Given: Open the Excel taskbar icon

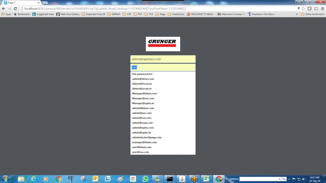Looking at the screenshot, I should click(x=206, y=179).
